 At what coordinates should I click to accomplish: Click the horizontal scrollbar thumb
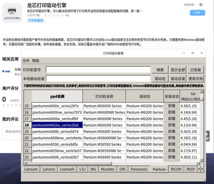point(69,163)
